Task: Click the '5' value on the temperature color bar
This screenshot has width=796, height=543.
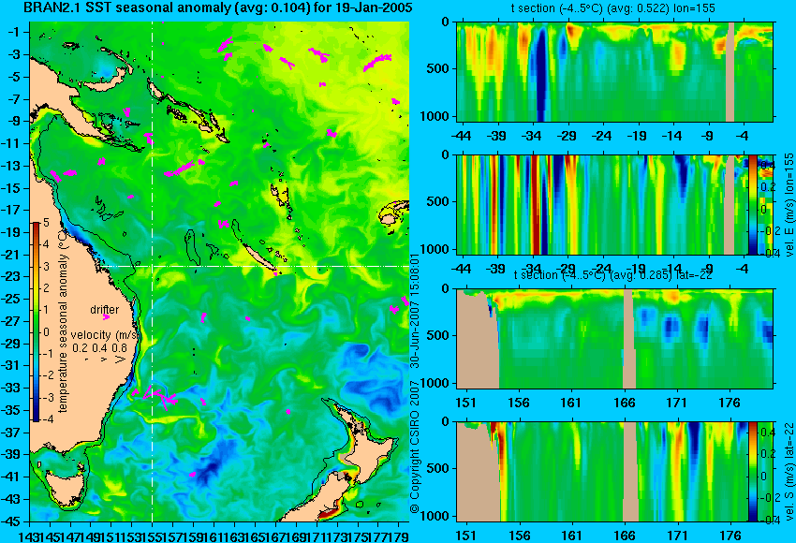Action: [x=46, y=222]
